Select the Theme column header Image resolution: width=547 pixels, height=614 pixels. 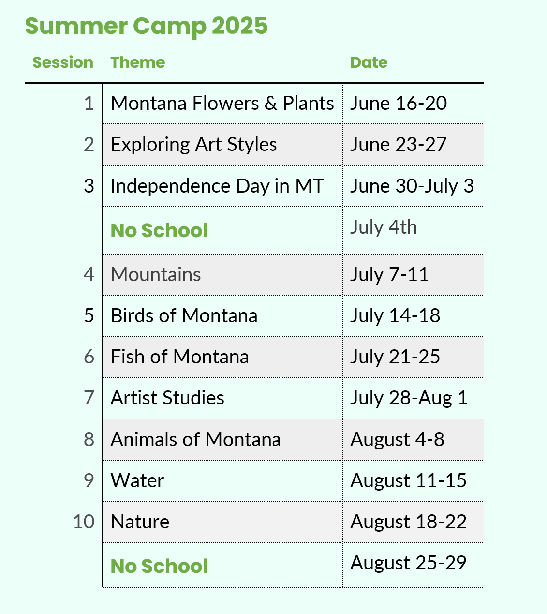pos(138,62)
